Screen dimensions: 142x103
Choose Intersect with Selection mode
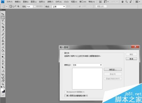tap(18, 7)
